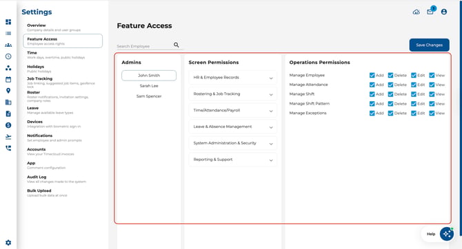Open the Job Tracking settings section

61,83
